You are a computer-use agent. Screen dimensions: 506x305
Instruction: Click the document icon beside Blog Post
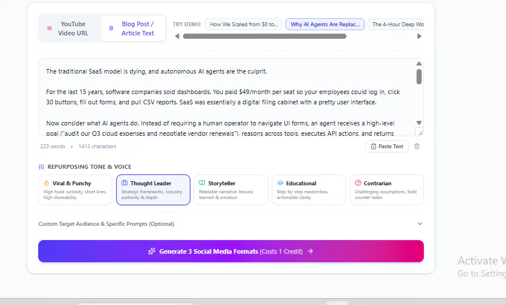[x=111, y=29]
